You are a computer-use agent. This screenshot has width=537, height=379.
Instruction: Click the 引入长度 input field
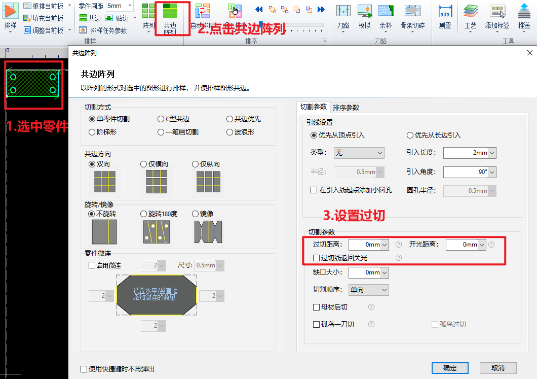[466, 153]
